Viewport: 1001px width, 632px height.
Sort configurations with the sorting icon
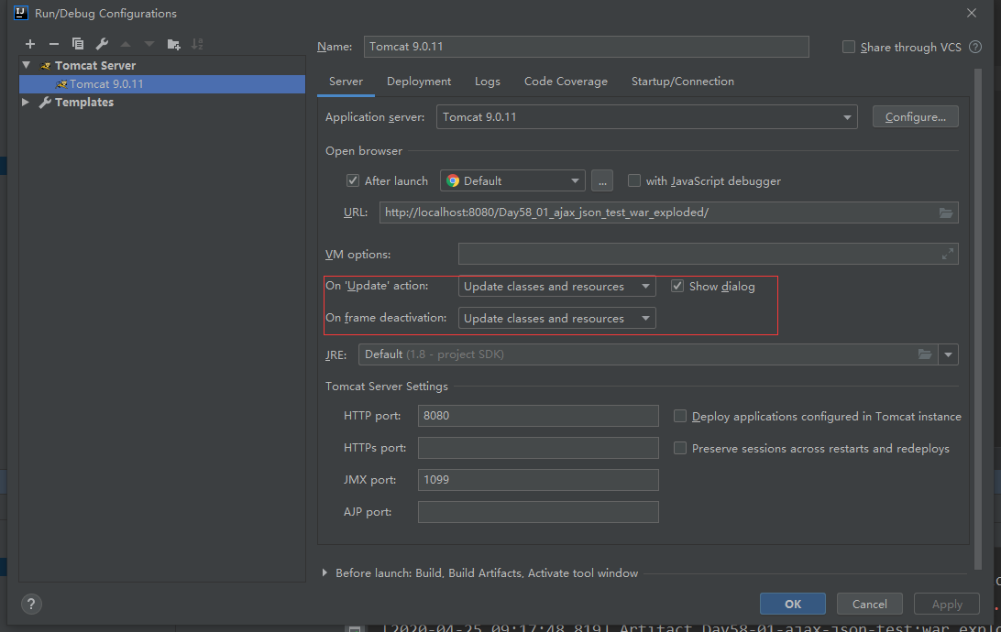(196, 43)
